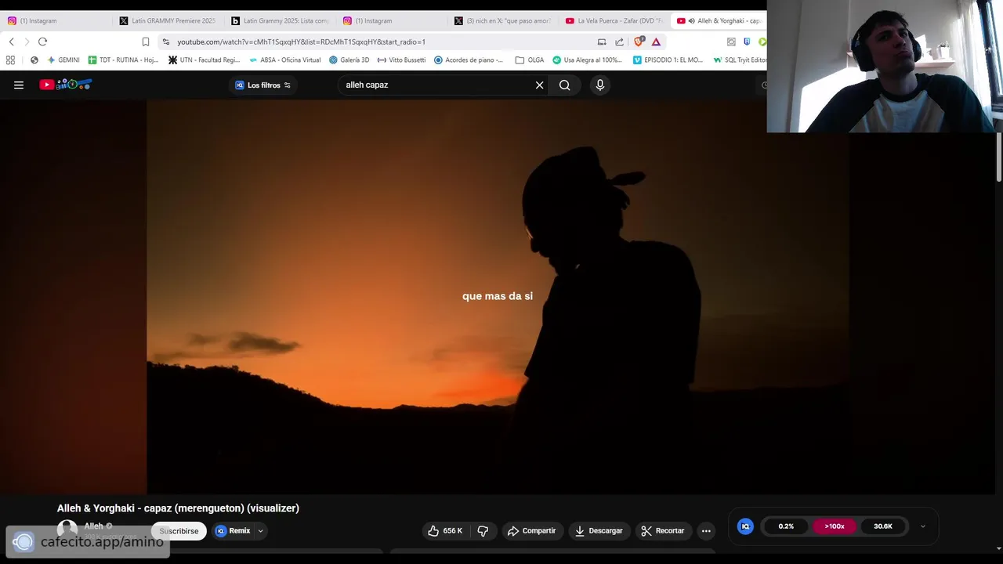The height and width of the screenshot is (564, 1003).
Task: Click the address bar URL
Action: click(x=301, y=42)
